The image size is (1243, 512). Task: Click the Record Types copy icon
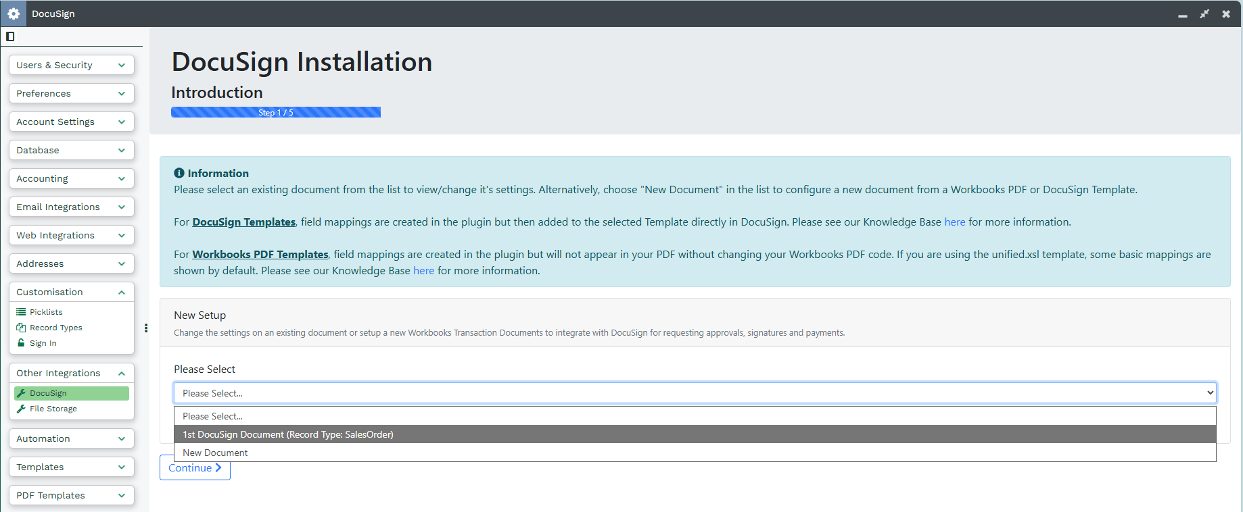point(21,328)
